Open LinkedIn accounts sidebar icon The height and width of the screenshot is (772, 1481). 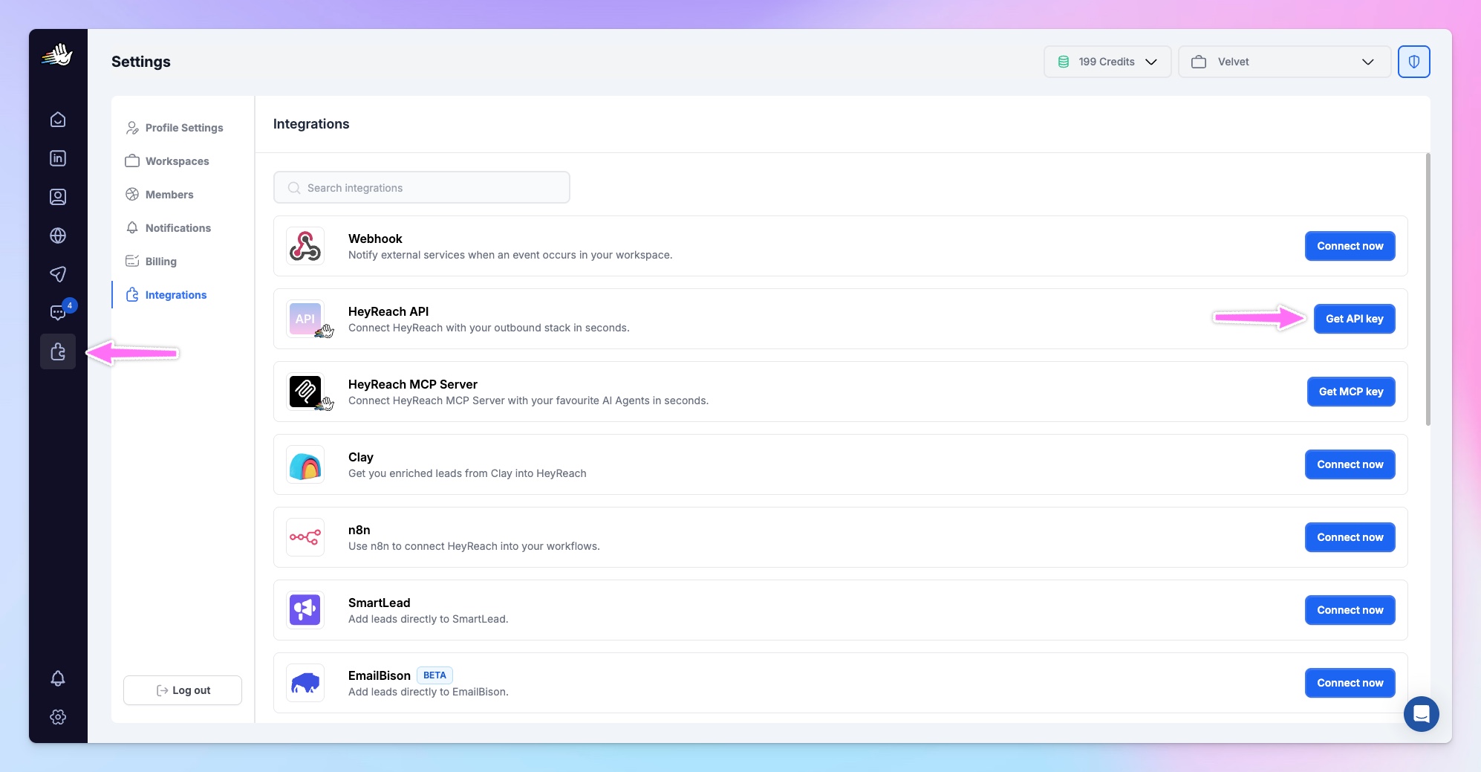(58, 158)
